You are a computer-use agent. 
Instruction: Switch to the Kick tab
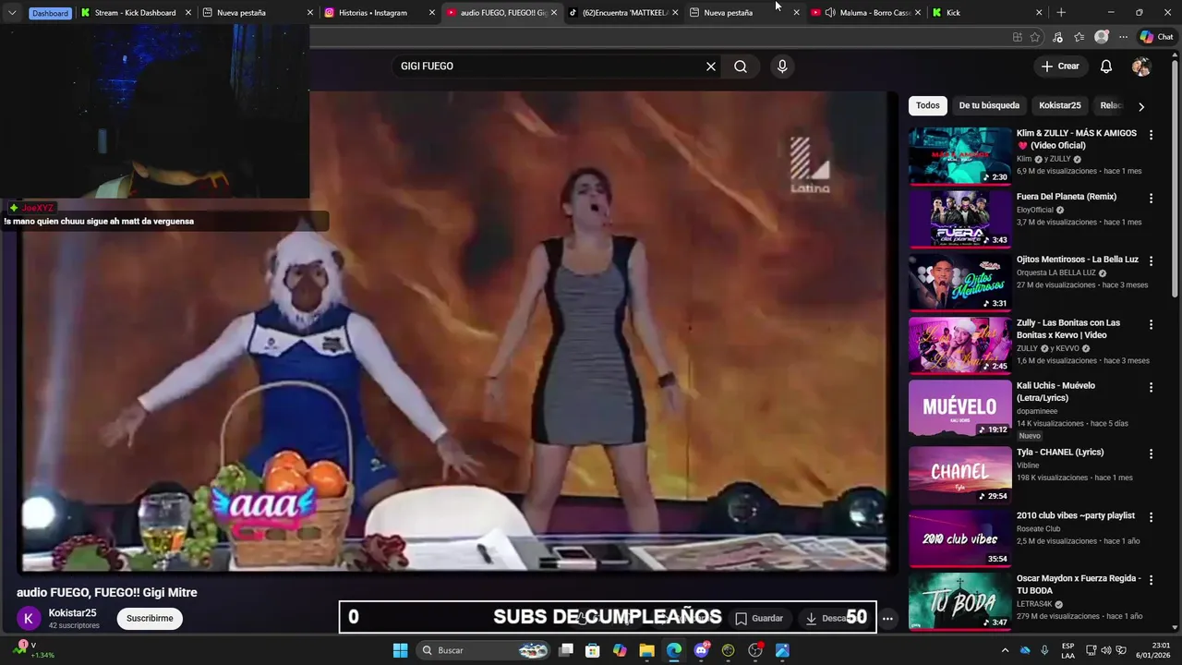[987, 13]
